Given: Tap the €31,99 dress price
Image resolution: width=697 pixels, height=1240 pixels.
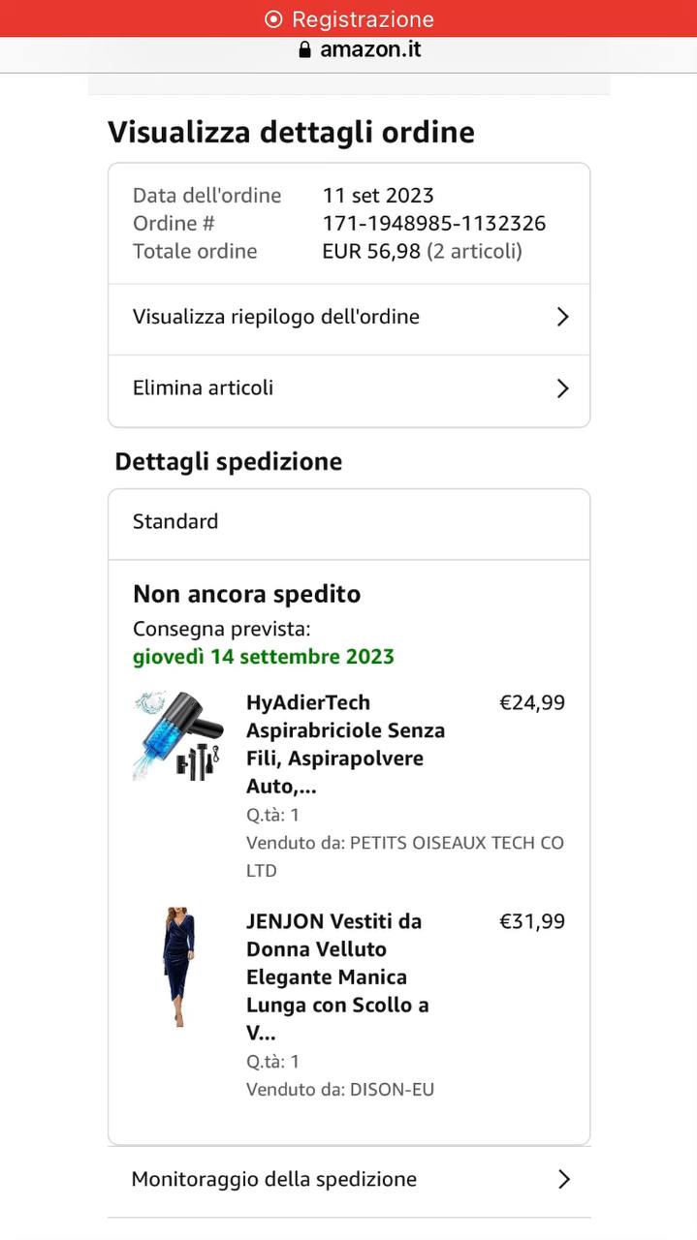Looking at the screenshot, I should (x=532, y=921).
